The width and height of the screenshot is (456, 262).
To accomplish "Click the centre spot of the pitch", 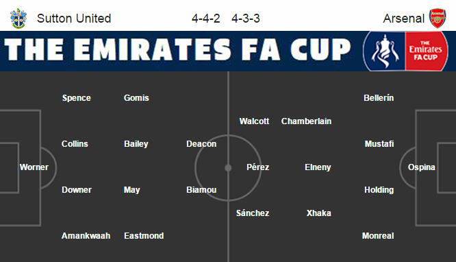I will (228, 168).
